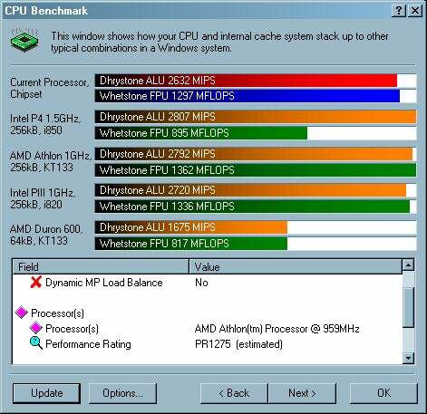Click the 'CPU Benchmark' title bar text
Viewport: 427px width, 414px height.
click(46, 11)
